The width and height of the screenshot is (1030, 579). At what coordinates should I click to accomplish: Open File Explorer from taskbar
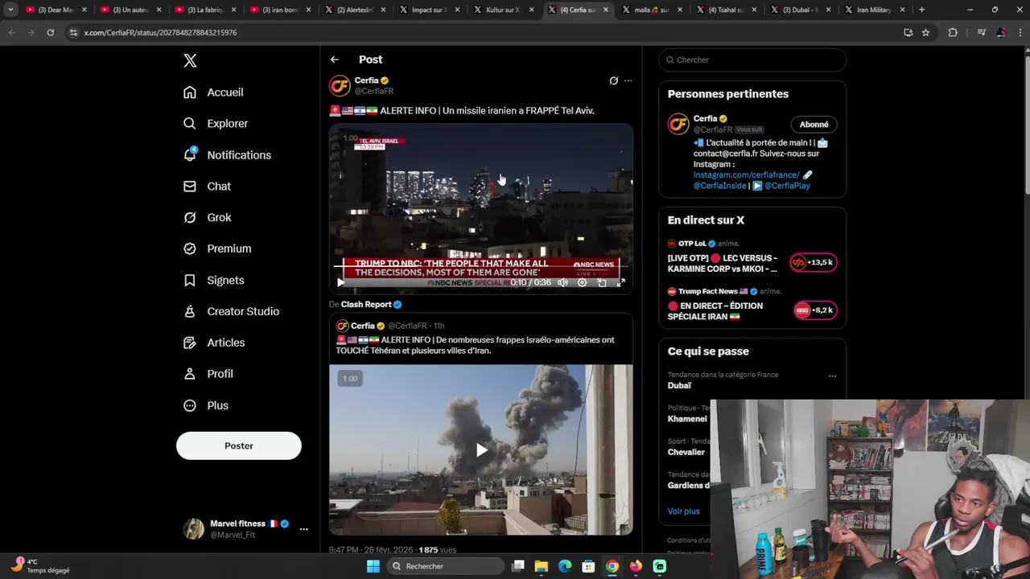pyautogui.click(x=542, y=566)
